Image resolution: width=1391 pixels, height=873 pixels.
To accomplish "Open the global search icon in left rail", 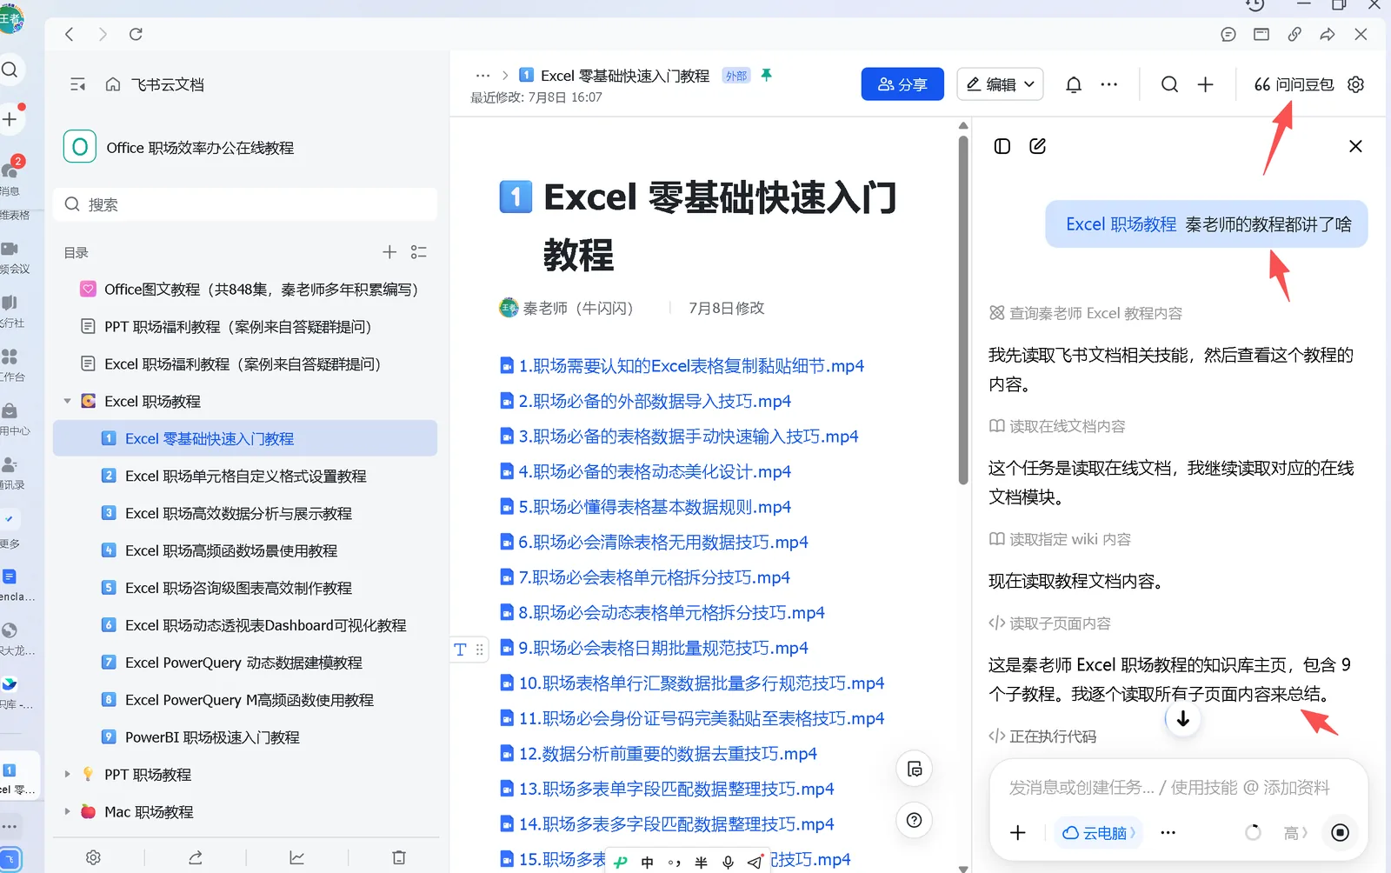I will point(10,70).
